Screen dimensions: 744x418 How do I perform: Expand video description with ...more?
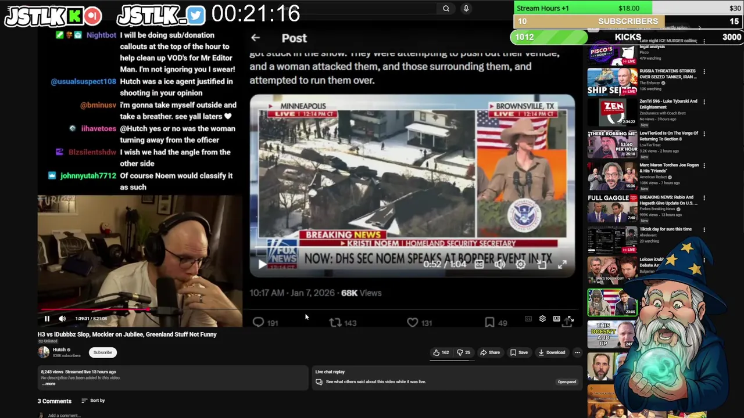tap(49, 384)
